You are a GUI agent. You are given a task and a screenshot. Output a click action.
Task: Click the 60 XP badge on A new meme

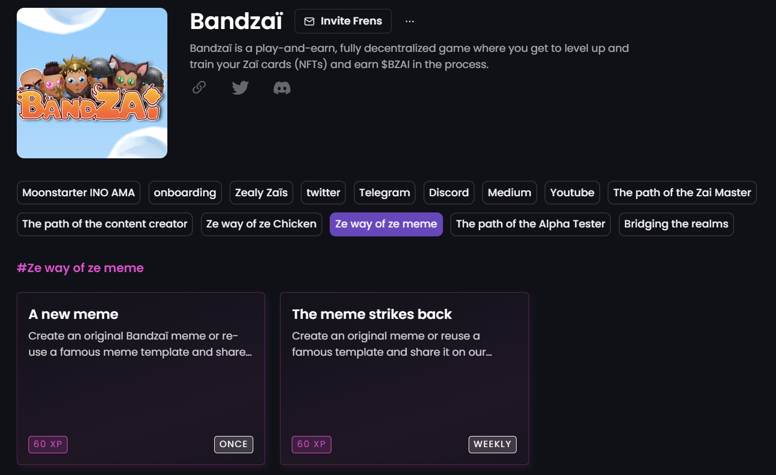click(x=47, y=444)
